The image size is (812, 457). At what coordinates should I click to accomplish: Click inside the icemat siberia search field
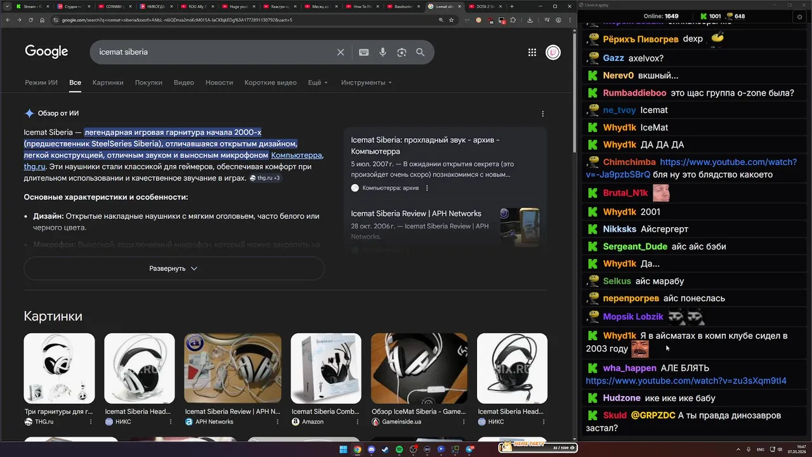(x=216, y=52)
